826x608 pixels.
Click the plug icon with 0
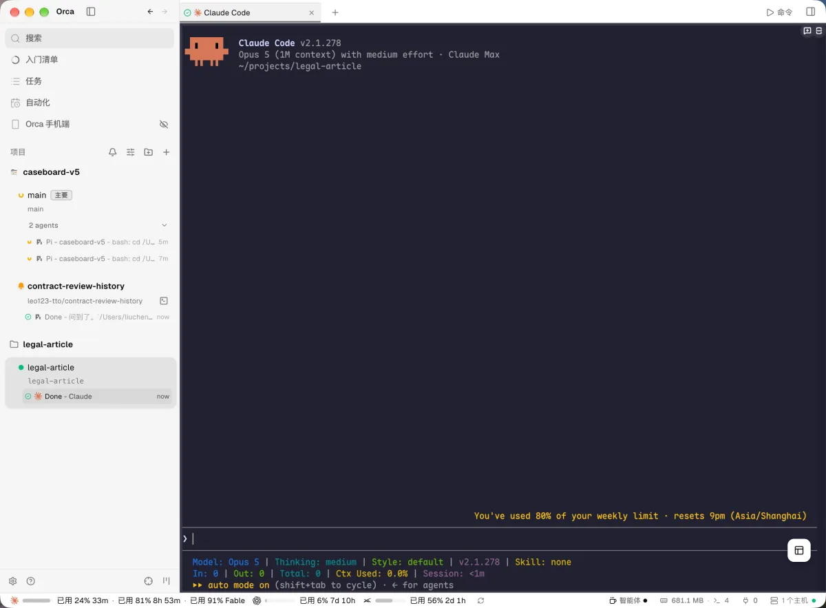[x=750, y=600]
